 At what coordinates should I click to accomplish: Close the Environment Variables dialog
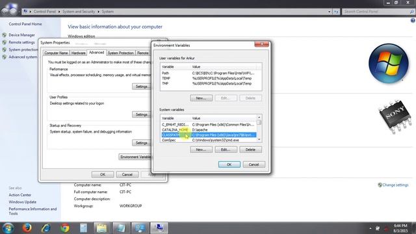point(261,44)
